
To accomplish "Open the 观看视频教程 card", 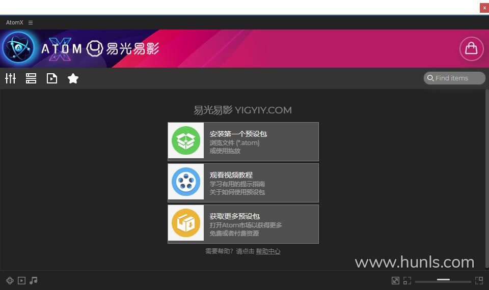I will [x=243, y=183].
